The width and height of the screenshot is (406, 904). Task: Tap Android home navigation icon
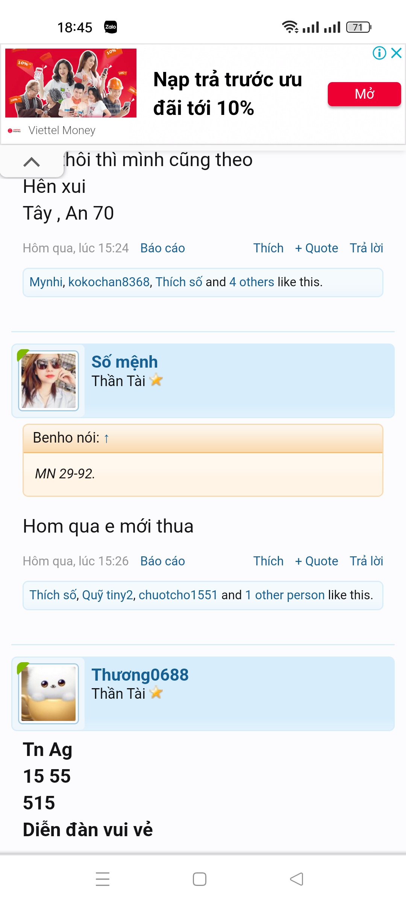coord(200,879)
